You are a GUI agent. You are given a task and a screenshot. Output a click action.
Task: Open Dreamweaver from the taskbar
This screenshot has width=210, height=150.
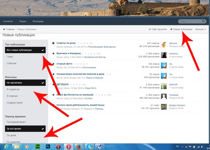click(37, 146)
